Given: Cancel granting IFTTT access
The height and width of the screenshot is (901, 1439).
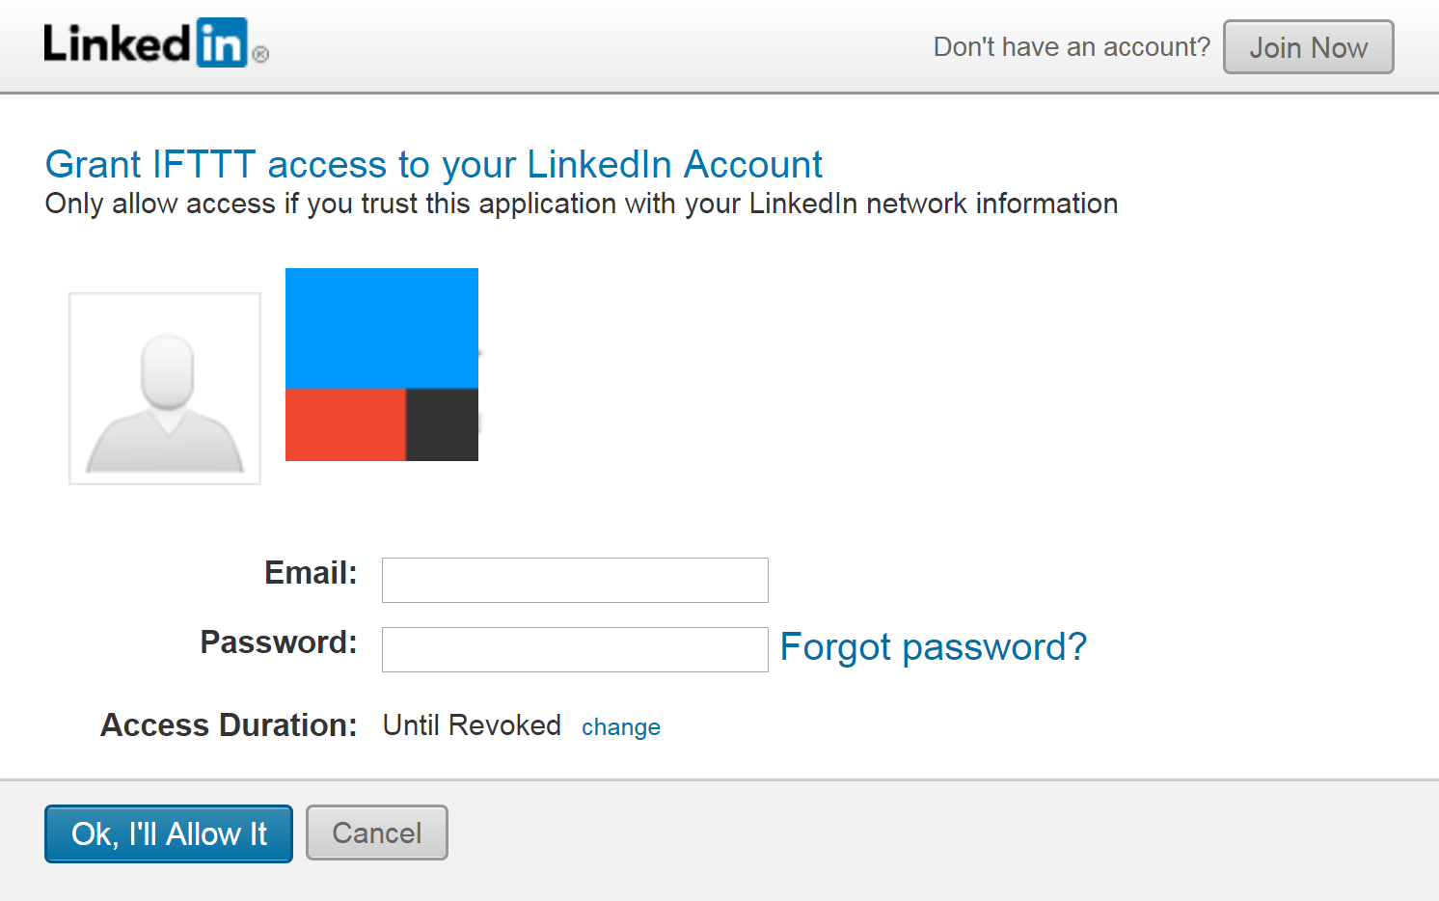Looking at the screenshot, I should pyautogui.click(x=376, y=832).
